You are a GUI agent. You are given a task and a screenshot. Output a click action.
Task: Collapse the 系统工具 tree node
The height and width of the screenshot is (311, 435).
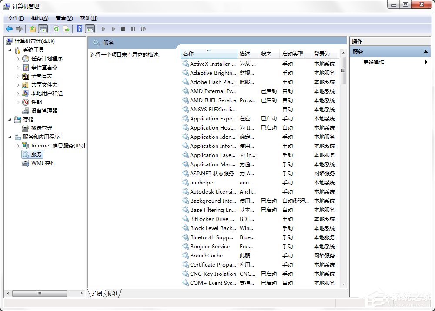[x=10, y=50]
